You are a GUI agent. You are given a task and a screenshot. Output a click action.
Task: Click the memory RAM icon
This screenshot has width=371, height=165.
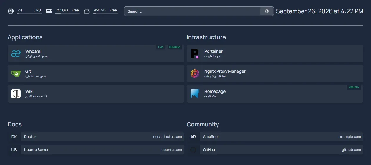pyautogui.click(x=49, y=11)
